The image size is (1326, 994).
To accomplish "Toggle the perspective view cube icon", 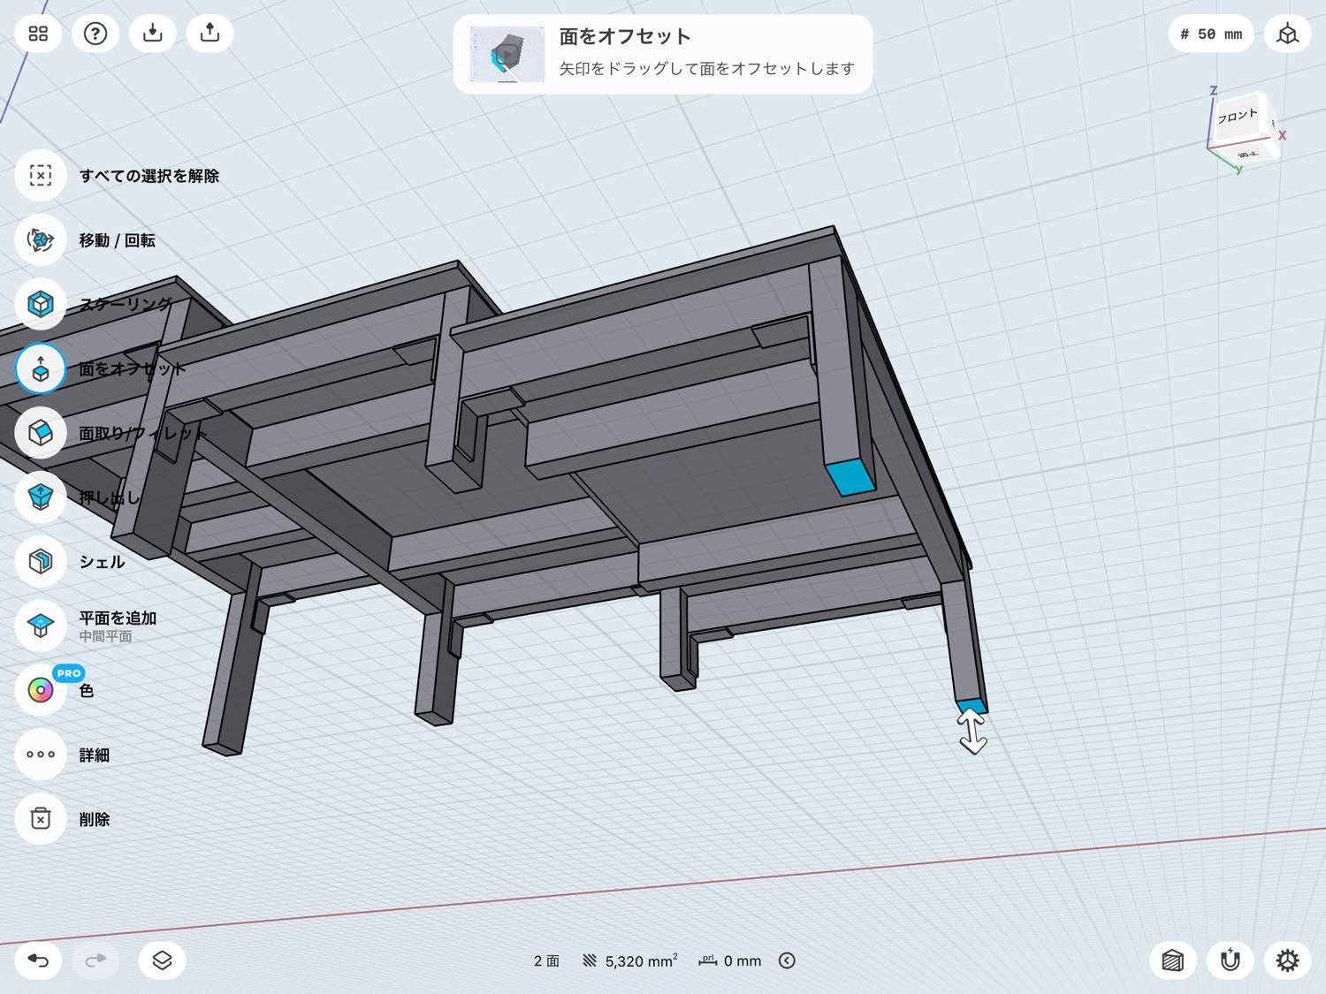I will (x=1287, y=34).
